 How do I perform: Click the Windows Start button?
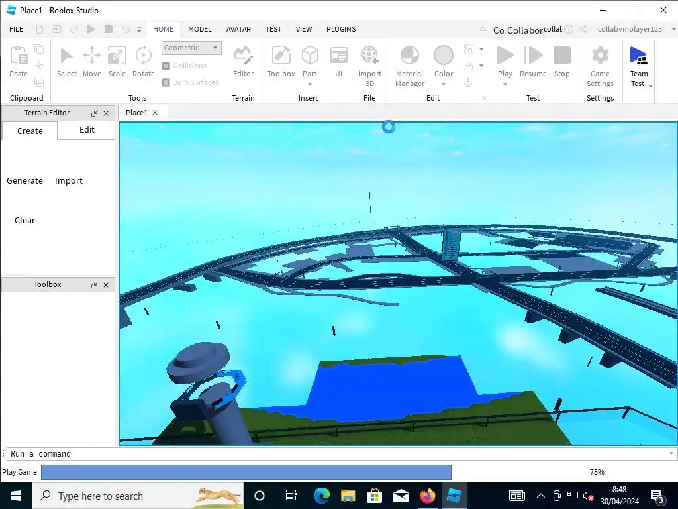[x=16, y=496]
